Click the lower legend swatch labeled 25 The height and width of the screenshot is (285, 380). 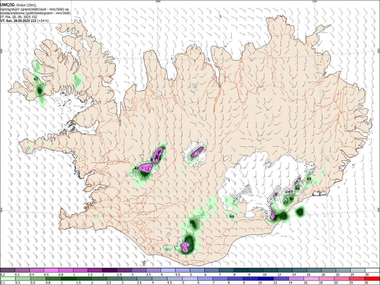click(x=357, y=279)
